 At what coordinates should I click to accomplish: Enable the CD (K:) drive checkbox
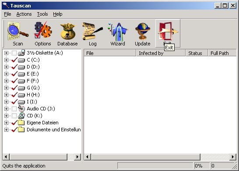pos(14,116)
